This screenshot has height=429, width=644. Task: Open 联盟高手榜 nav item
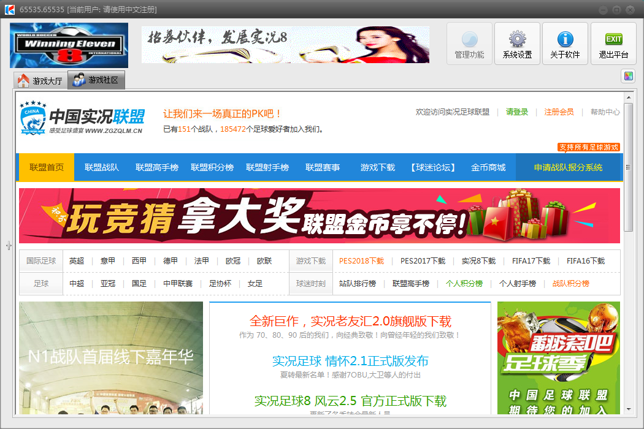pos(157,167)
